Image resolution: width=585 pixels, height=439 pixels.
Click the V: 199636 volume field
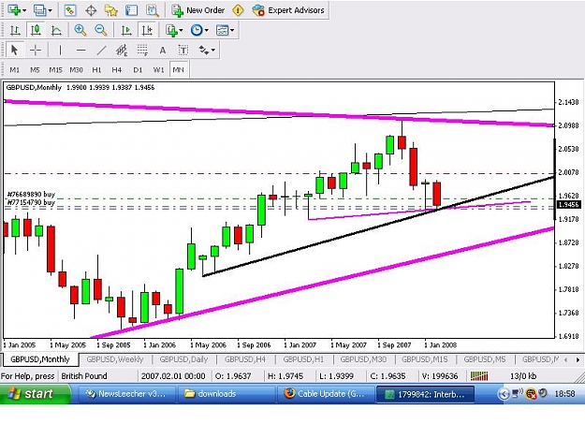440,376
